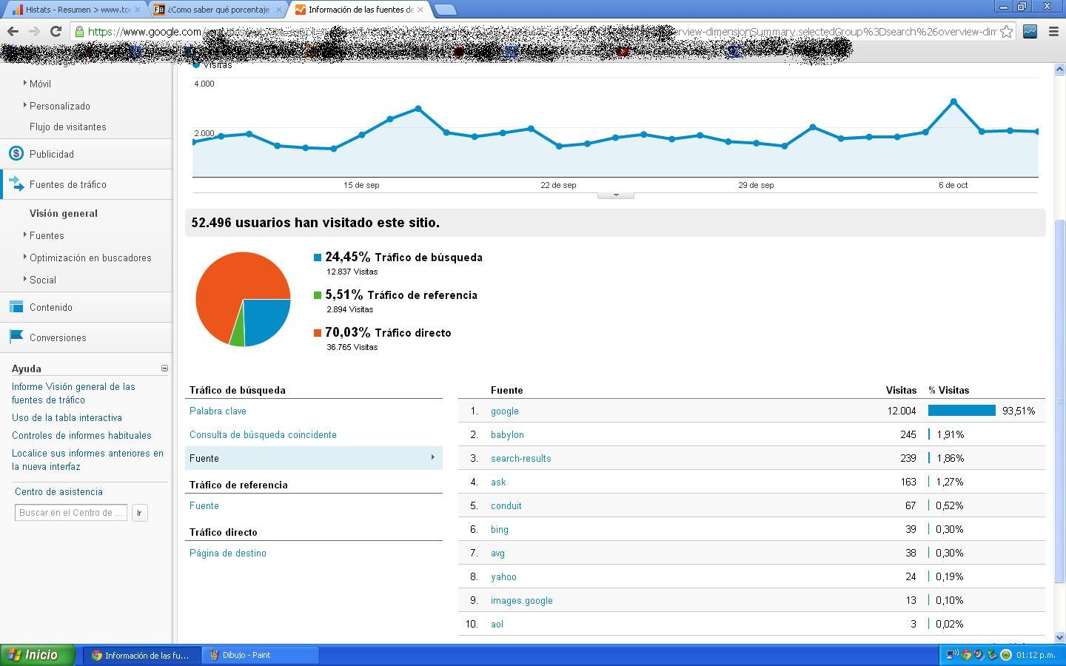
Task: Open the search-results source link
Action: point(521,458)
